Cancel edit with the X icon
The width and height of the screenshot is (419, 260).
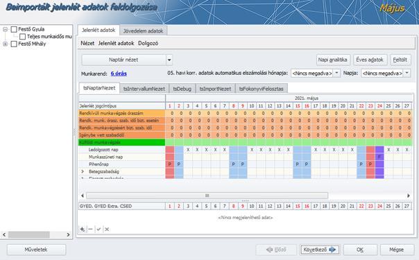(107, 229)
